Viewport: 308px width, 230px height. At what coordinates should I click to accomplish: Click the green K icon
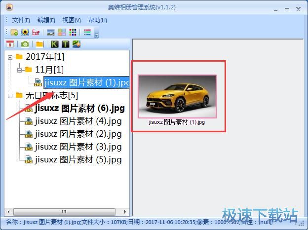54,44
